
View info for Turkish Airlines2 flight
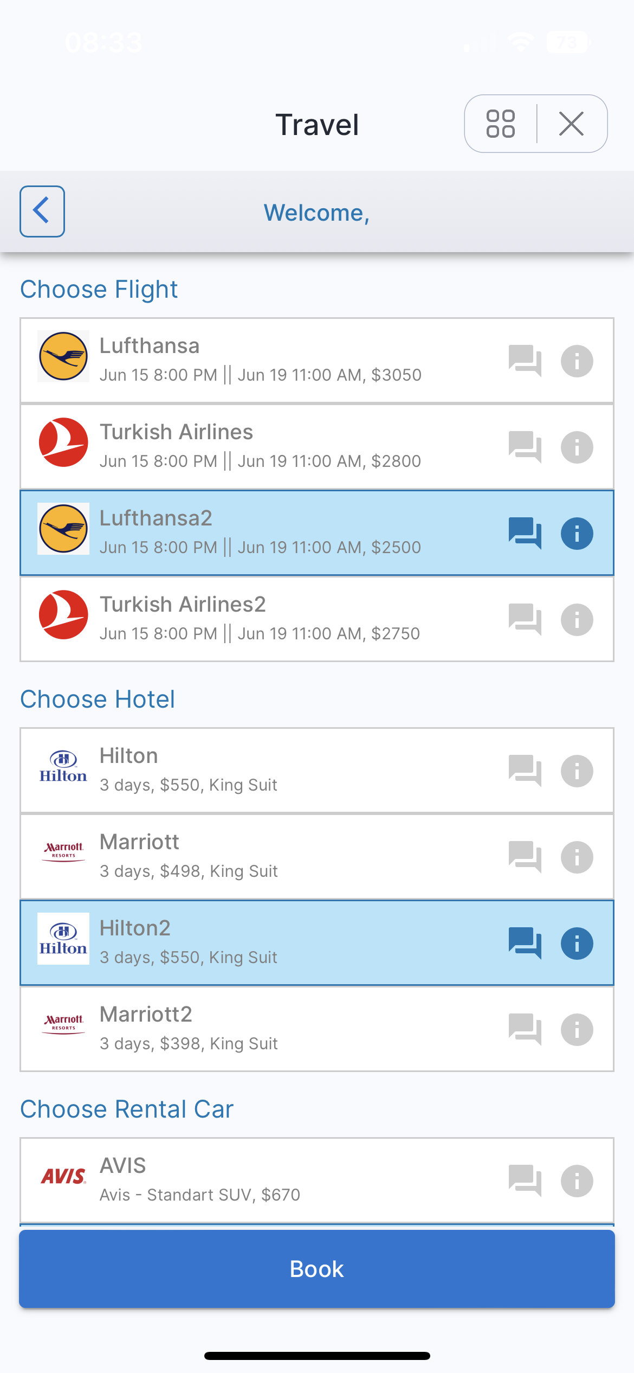pos(577,620)
